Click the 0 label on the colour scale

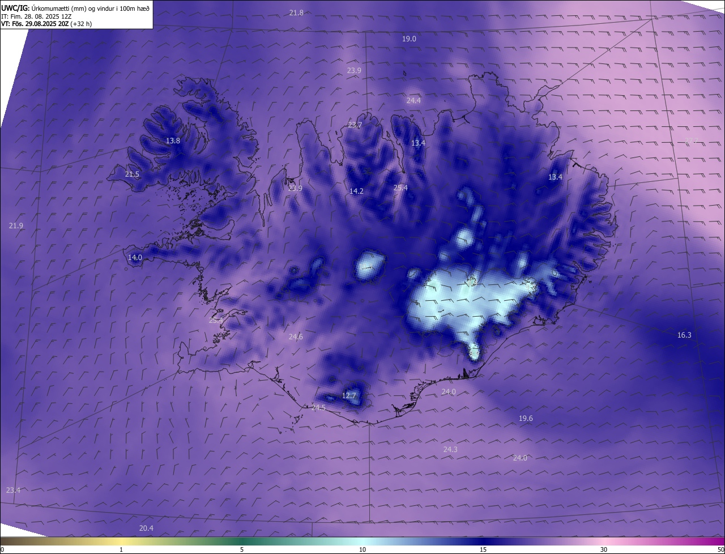pyautogui.click(x=2, y=549)
